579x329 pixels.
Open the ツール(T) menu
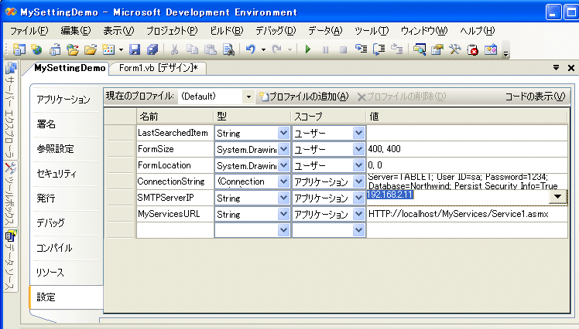[372, 31]
